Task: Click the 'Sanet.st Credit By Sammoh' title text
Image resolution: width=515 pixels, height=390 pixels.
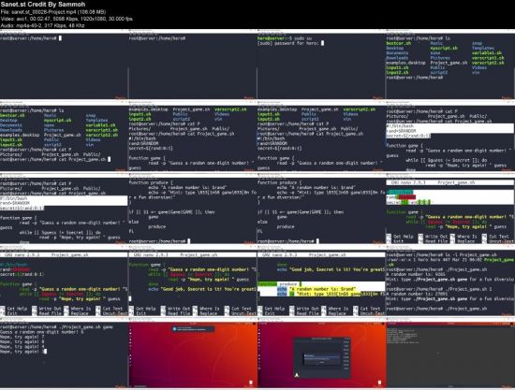Action: 43,5
